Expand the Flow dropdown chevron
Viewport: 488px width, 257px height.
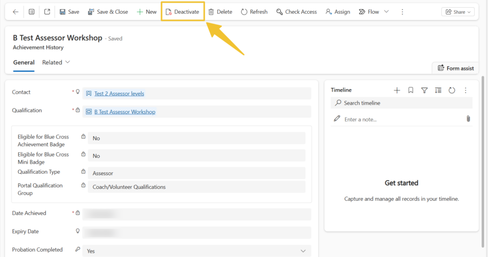click(x=386, y=12)
